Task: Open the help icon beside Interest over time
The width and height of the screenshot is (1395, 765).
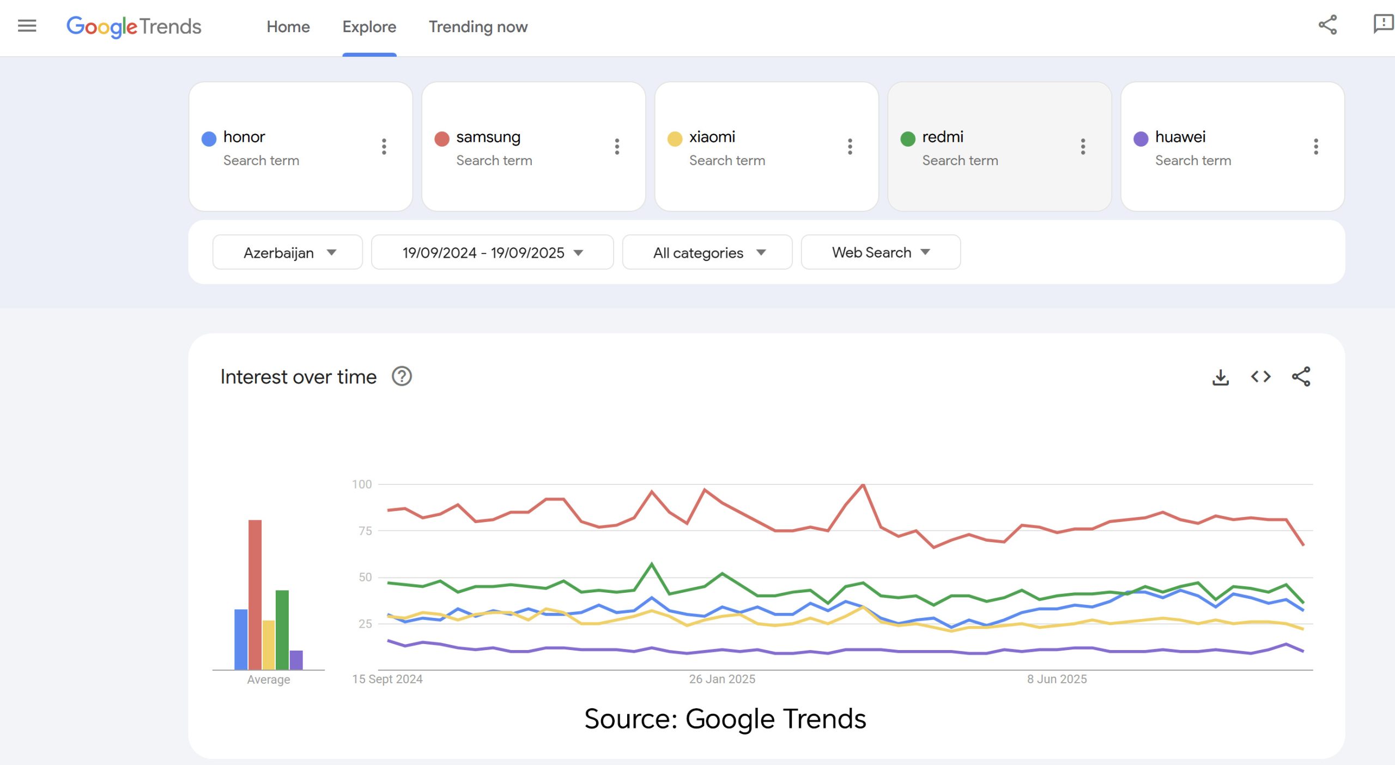Action: pos(402,377)
